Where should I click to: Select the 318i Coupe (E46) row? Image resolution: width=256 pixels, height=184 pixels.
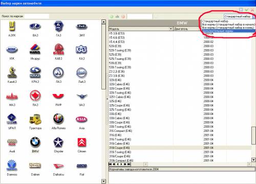click(x=180, y=148)
